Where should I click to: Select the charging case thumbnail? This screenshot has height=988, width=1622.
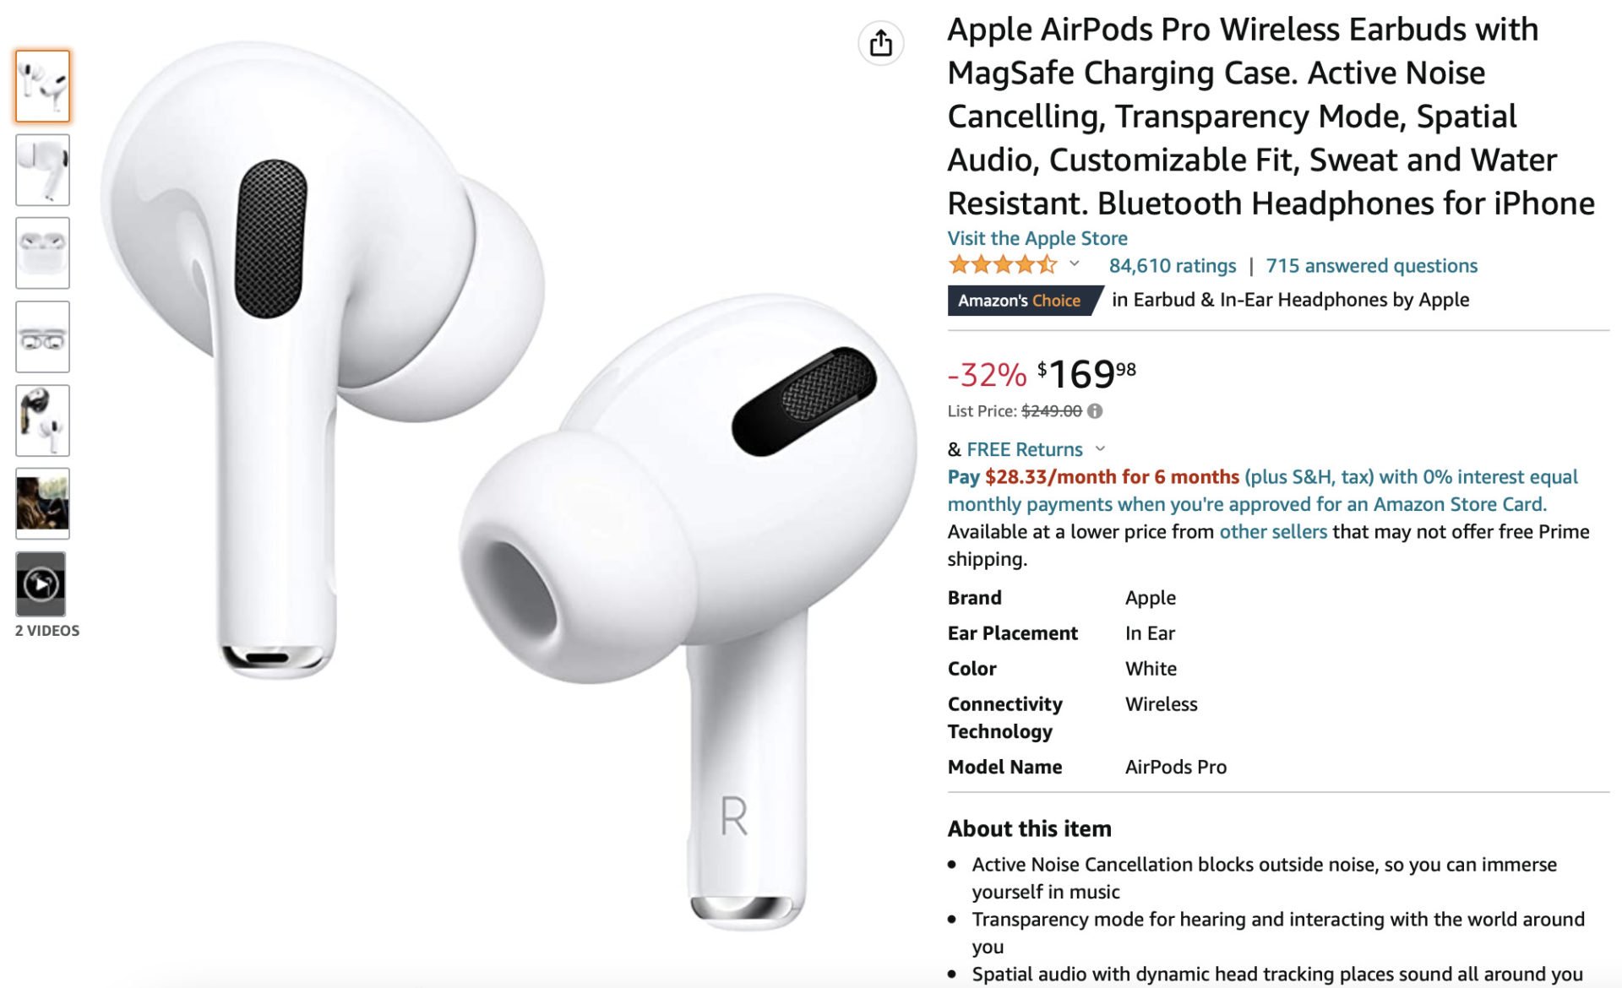pos(42,253)
